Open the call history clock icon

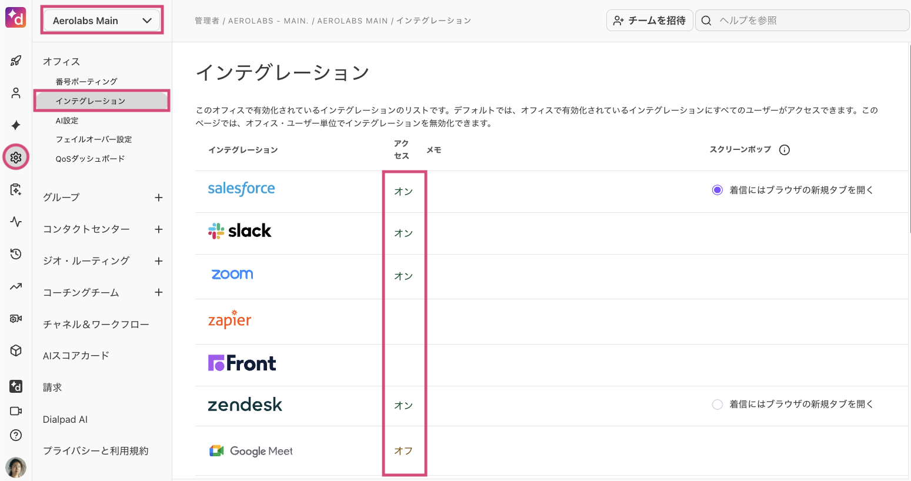click(15, 253)
